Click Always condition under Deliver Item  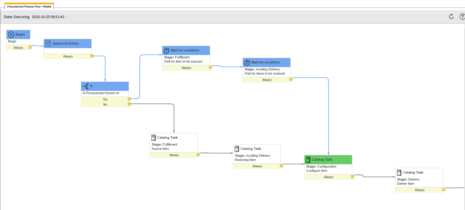point(420,190)
